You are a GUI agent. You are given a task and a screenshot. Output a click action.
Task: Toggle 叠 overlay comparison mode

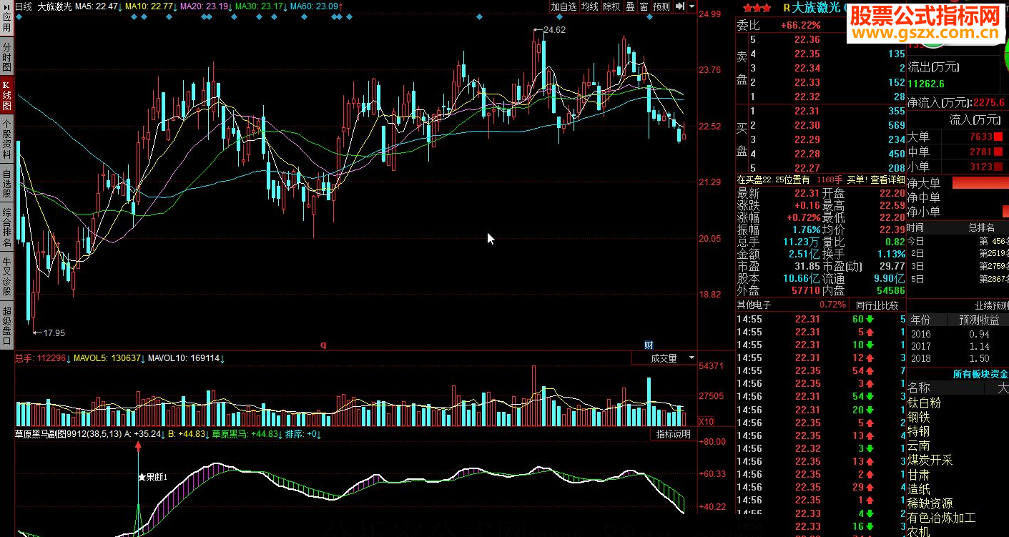pos(630,6)
